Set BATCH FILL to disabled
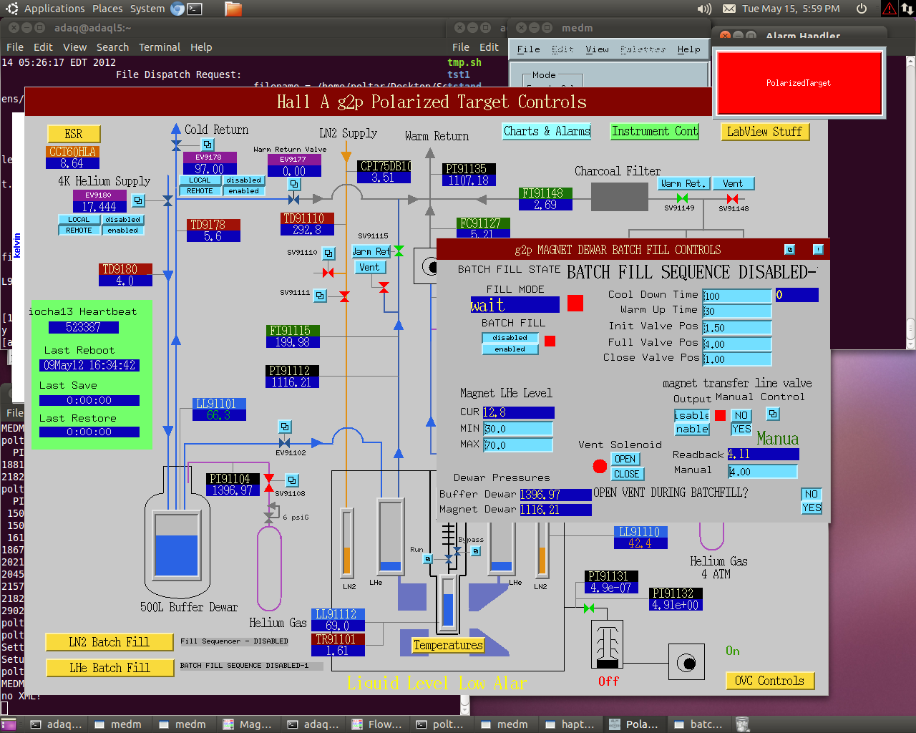 [x=510, y=338]
